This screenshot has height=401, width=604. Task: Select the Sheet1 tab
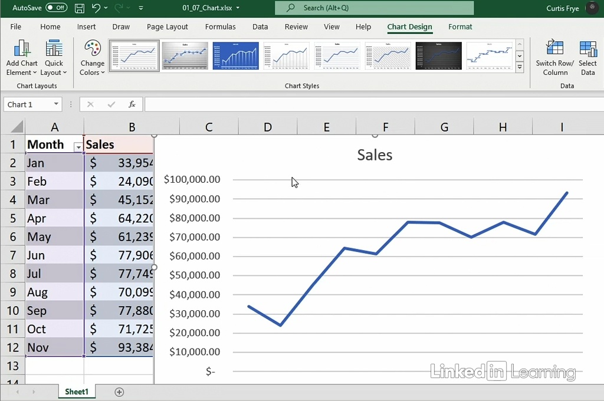tap(77, 392)
